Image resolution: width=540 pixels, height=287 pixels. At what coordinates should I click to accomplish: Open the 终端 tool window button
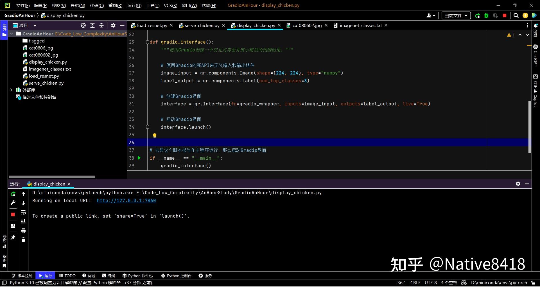109,276
